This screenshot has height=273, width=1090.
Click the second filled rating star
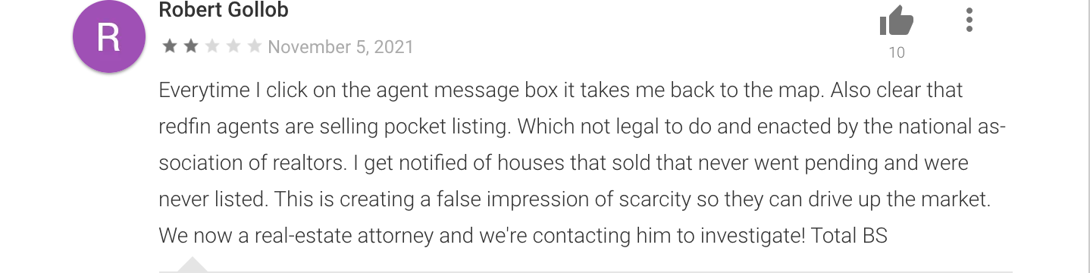coord(190,47)
